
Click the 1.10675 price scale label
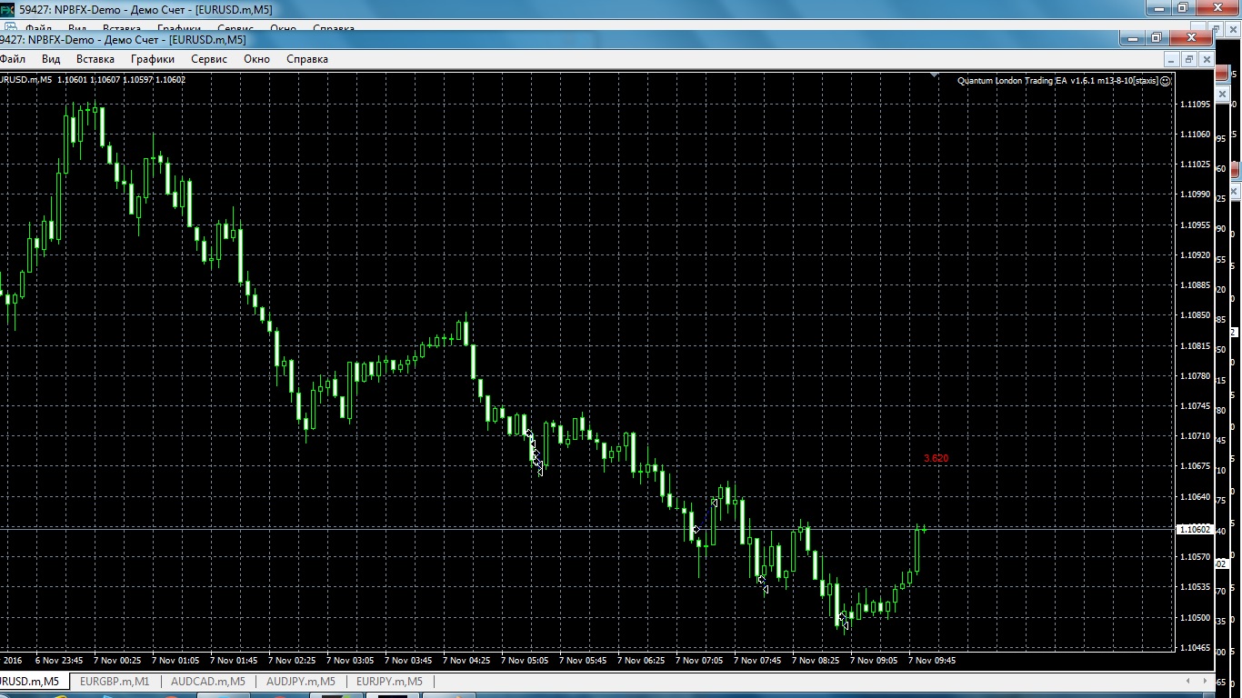pos(1195,466)
